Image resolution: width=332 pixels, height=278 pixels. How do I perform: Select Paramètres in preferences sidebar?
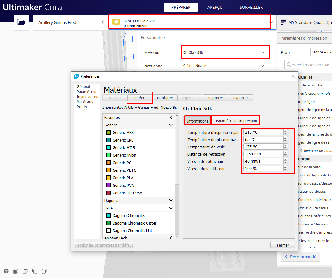pyautogui.click(x=87, y=92)
